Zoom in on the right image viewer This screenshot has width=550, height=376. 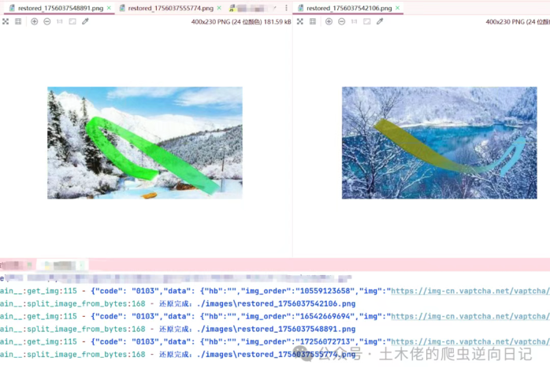click(329, 21)
